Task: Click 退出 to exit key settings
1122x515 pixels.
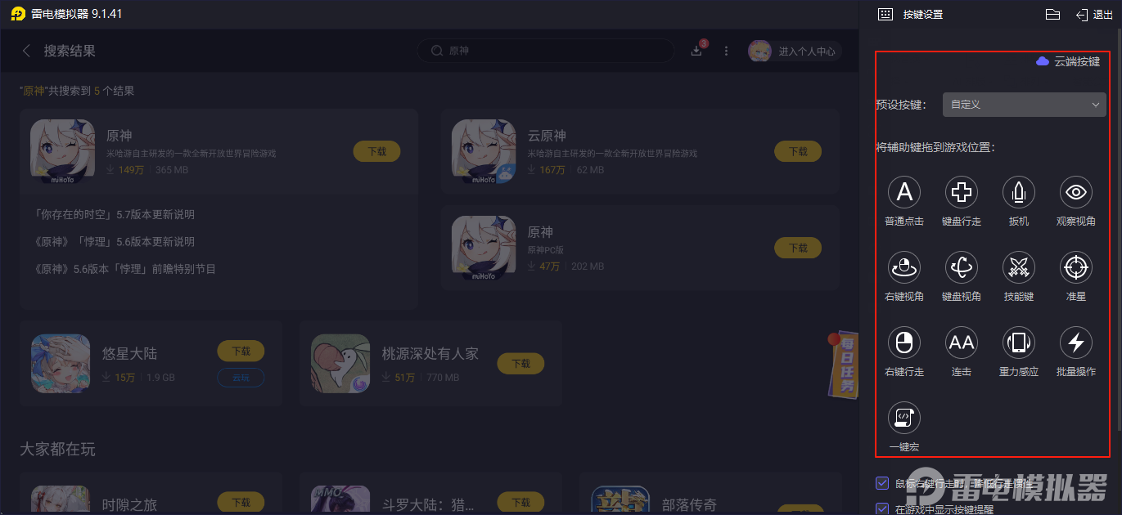Action: tap(1094, 15)
